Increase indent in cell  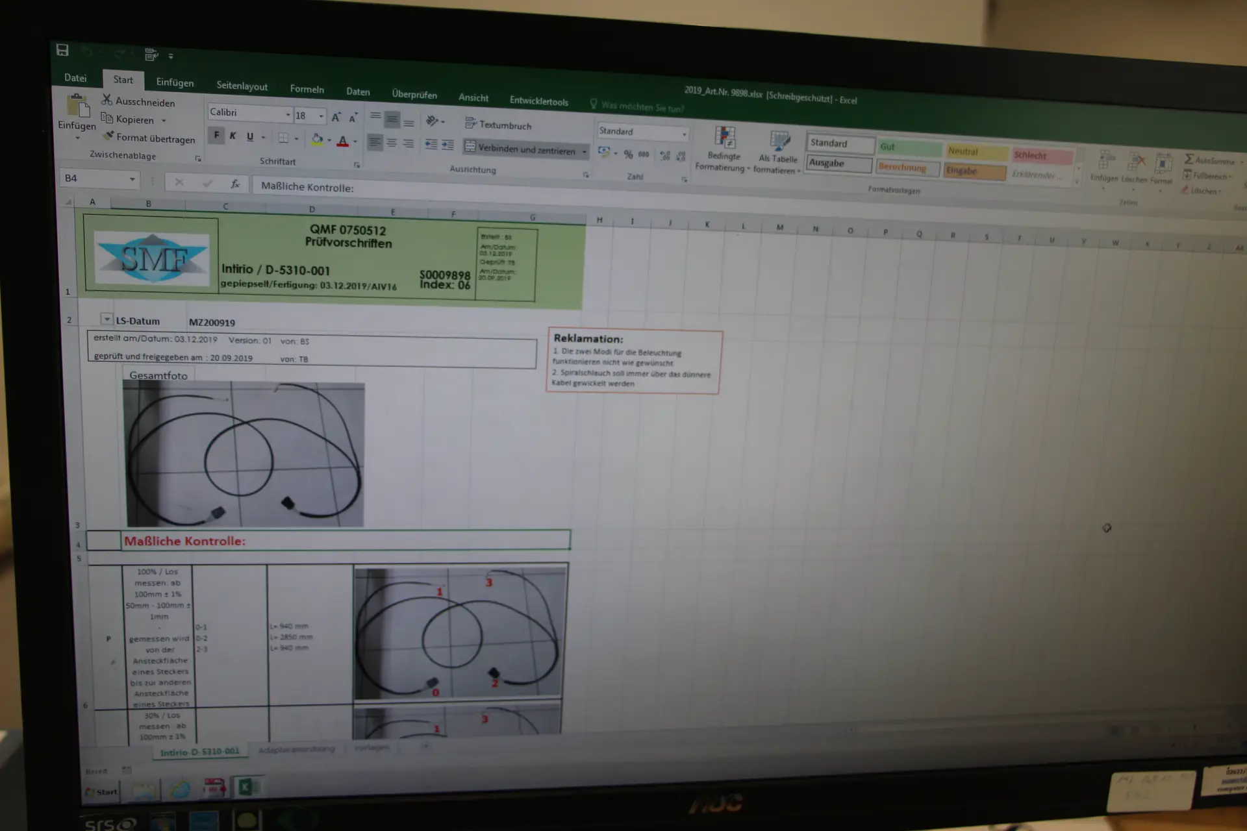click(447, 145)
